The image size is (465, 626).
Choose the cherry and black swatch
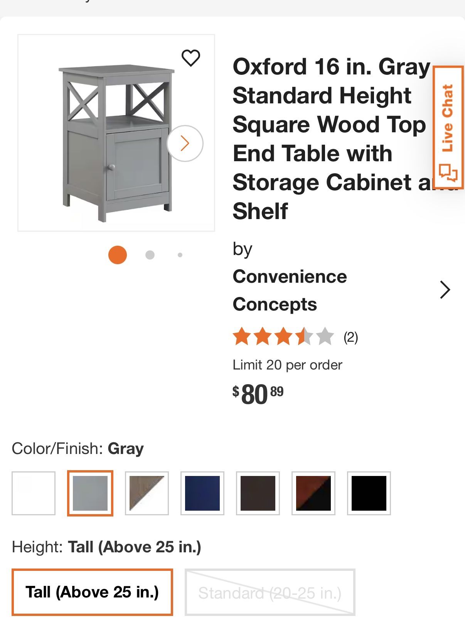click(x=313, y=493)
